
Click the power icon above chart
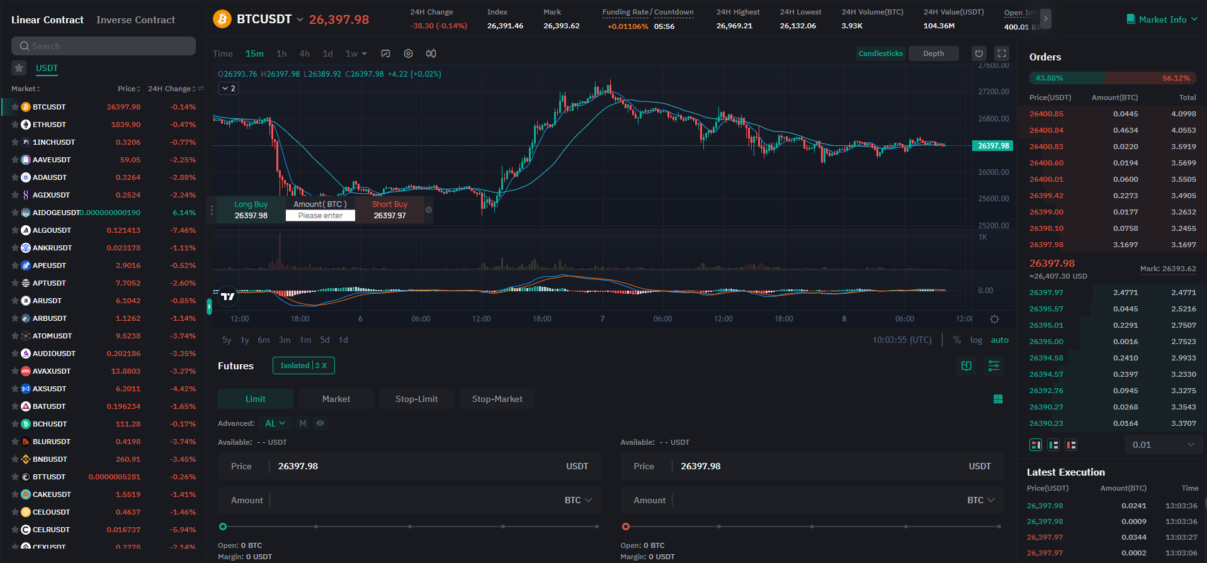(x=978, y=53)
